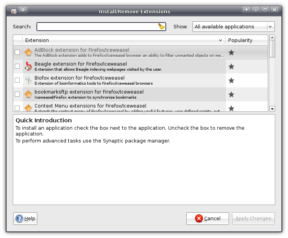
Task: Enable the Beagle extension checkbox
Action: 17,66
